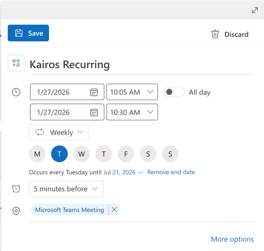Open the start date calendar picker icon
The width and height of the screenshot is (264, 251).
coord(94,92)
